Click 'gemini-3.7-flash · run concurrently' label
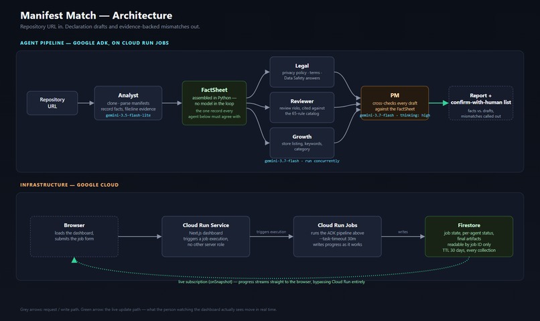540x321 pixels. (302, 161)
